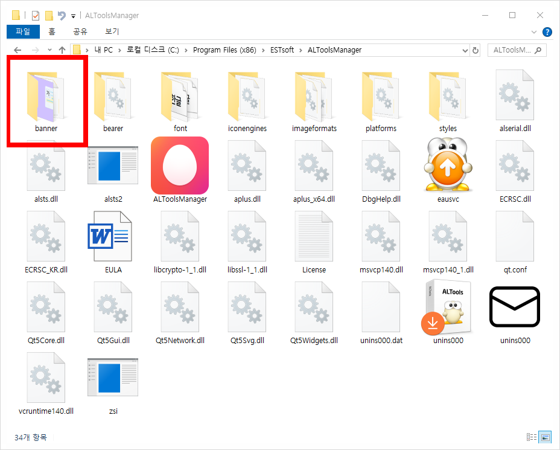Viewport: 560px width, 450px height.
Task: Click the properties quick access icon
Action: tap(36, 16)
